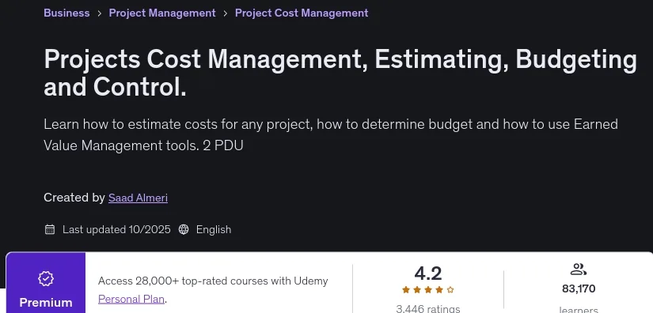Click the chevron after Project Management breadcrumb
Viewport: 653px width, 313px height.
coord(226,13)
